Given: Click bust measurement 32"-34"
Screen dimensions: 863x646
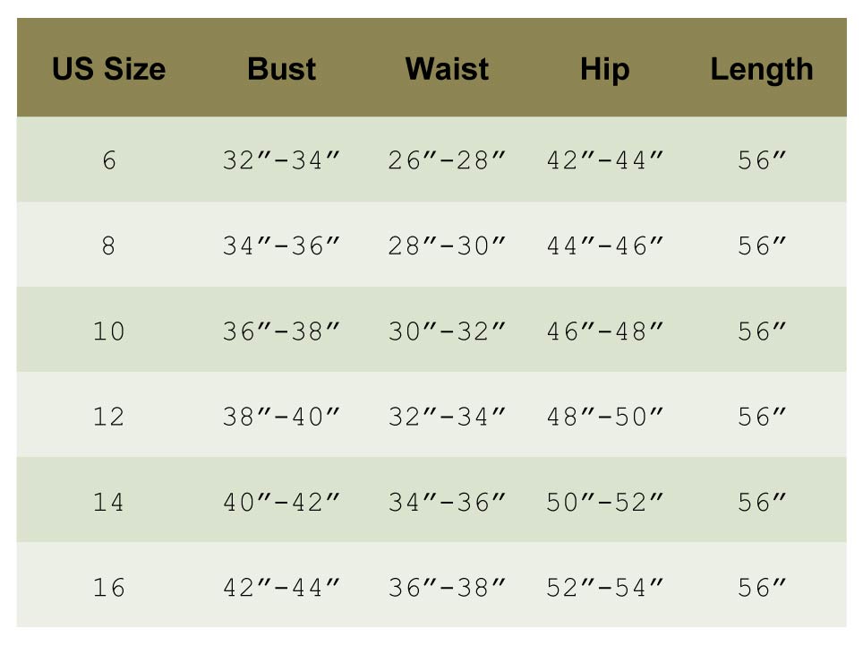Looking at the screenshot, I should (282, 161).
